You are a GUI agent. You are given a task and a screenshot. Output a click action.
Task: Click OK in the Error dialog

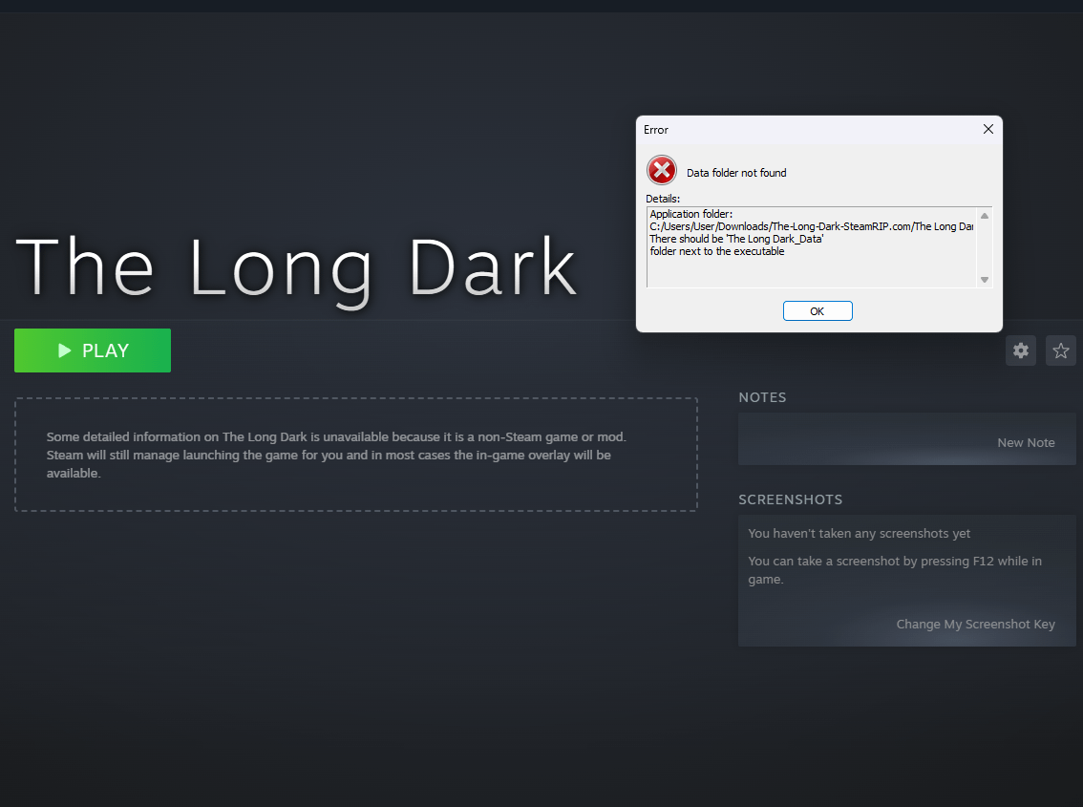818,311
